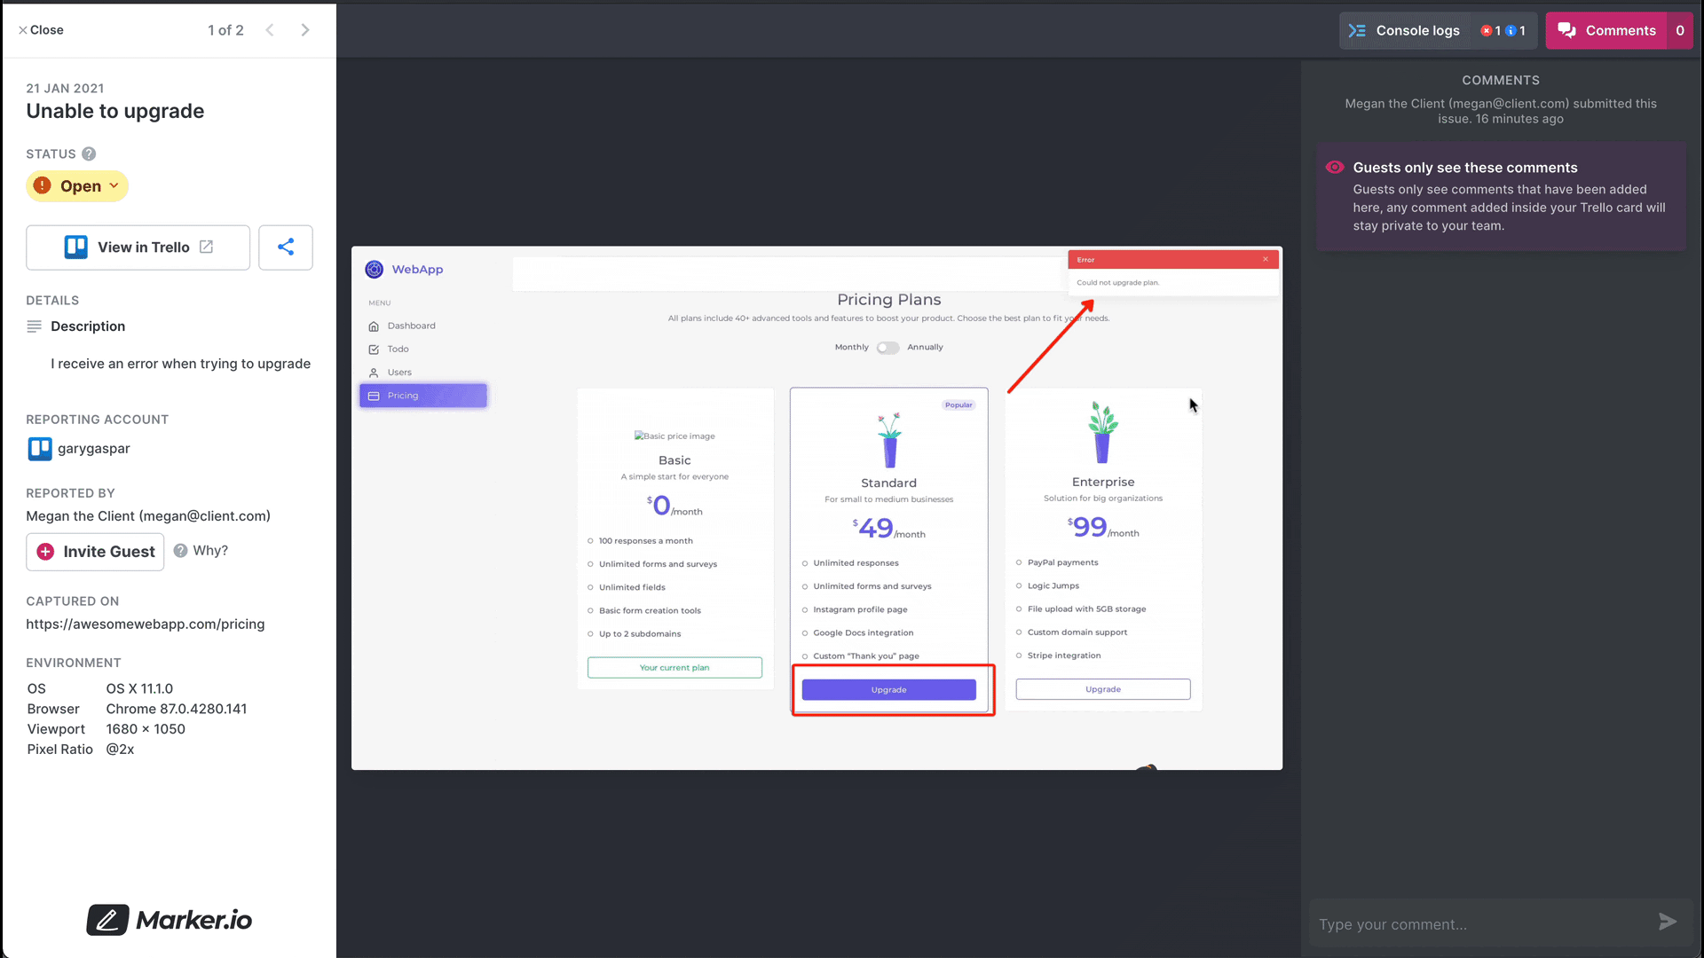Send the comment using the paper plane icon
This screenshot has width=1704, height=958.
(x=1668, y=922)
